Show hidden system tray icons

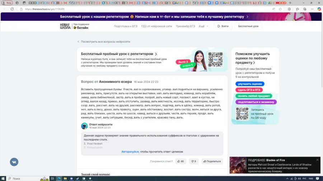[x=287, y=178]
